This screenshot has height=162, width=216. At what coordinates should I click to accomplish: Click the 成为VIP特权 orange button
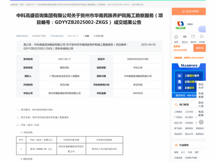point(189,11)
